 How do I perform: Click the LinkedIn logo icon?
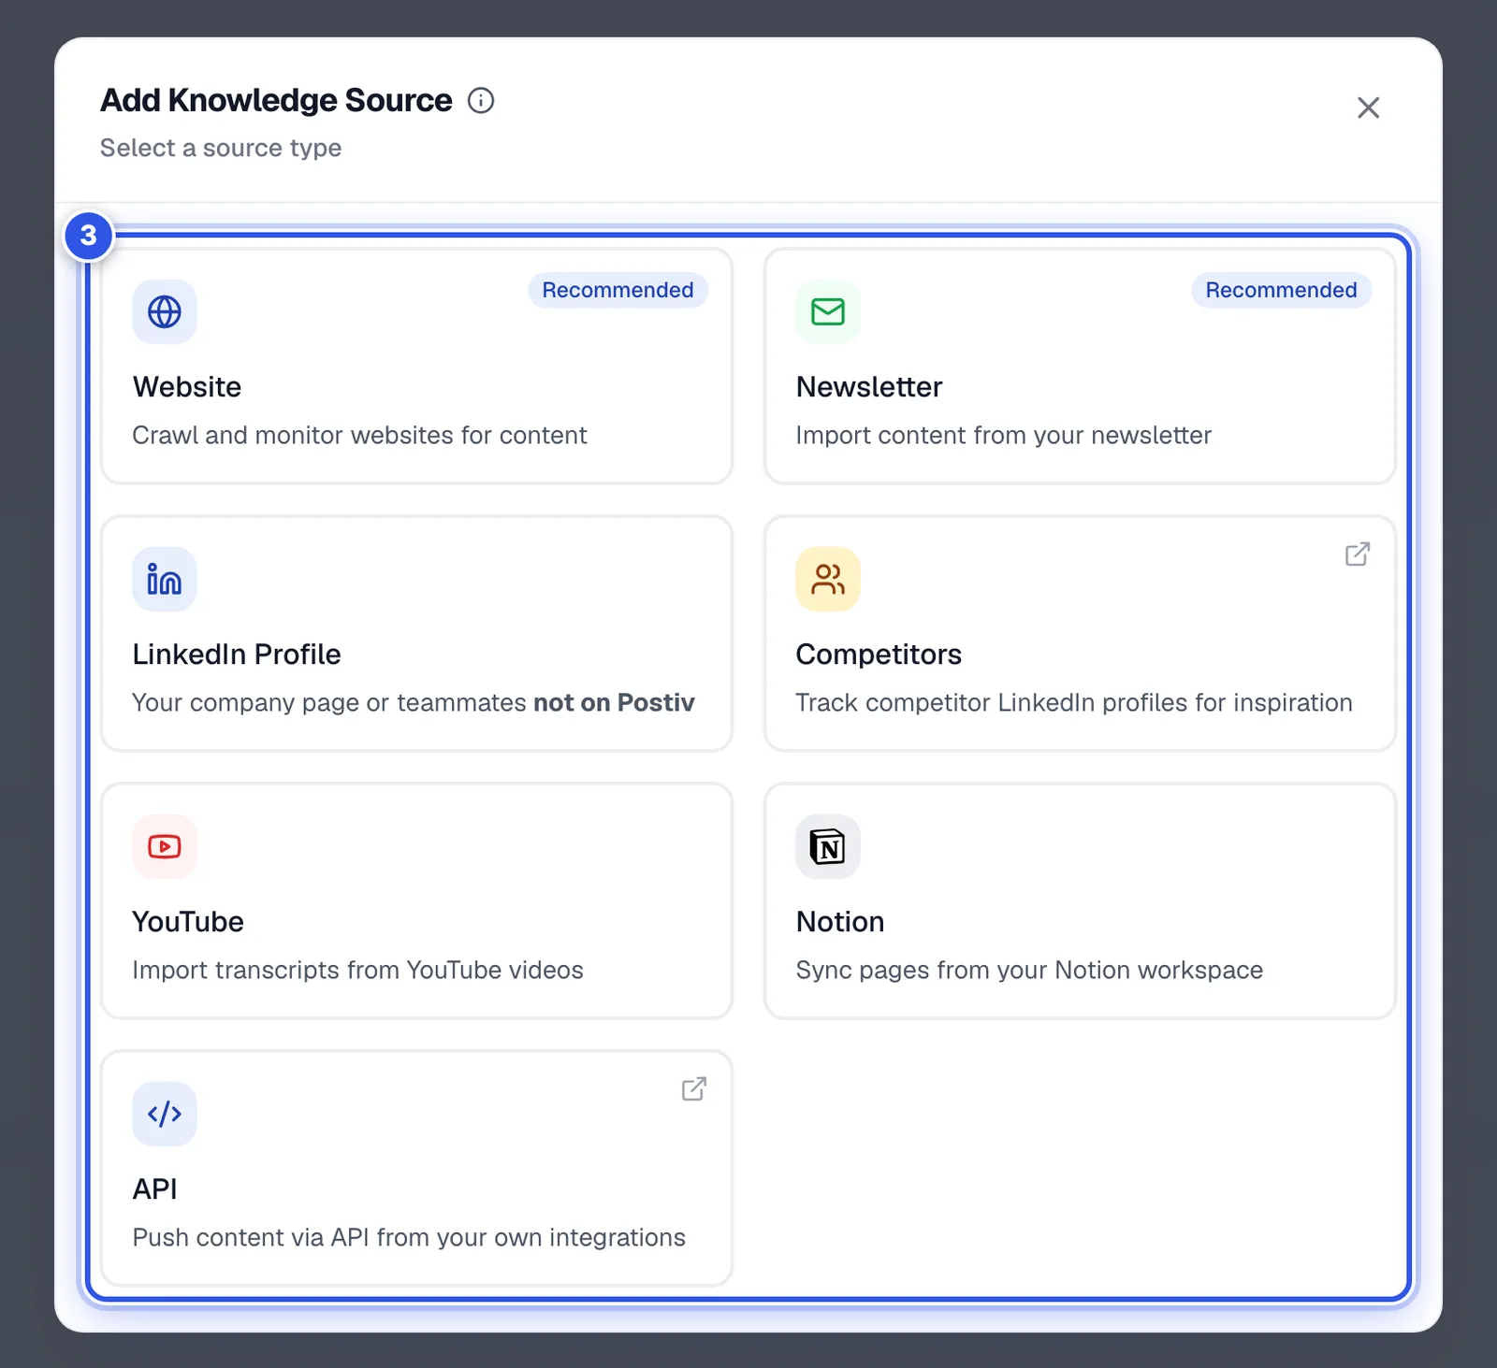(165, 580)
